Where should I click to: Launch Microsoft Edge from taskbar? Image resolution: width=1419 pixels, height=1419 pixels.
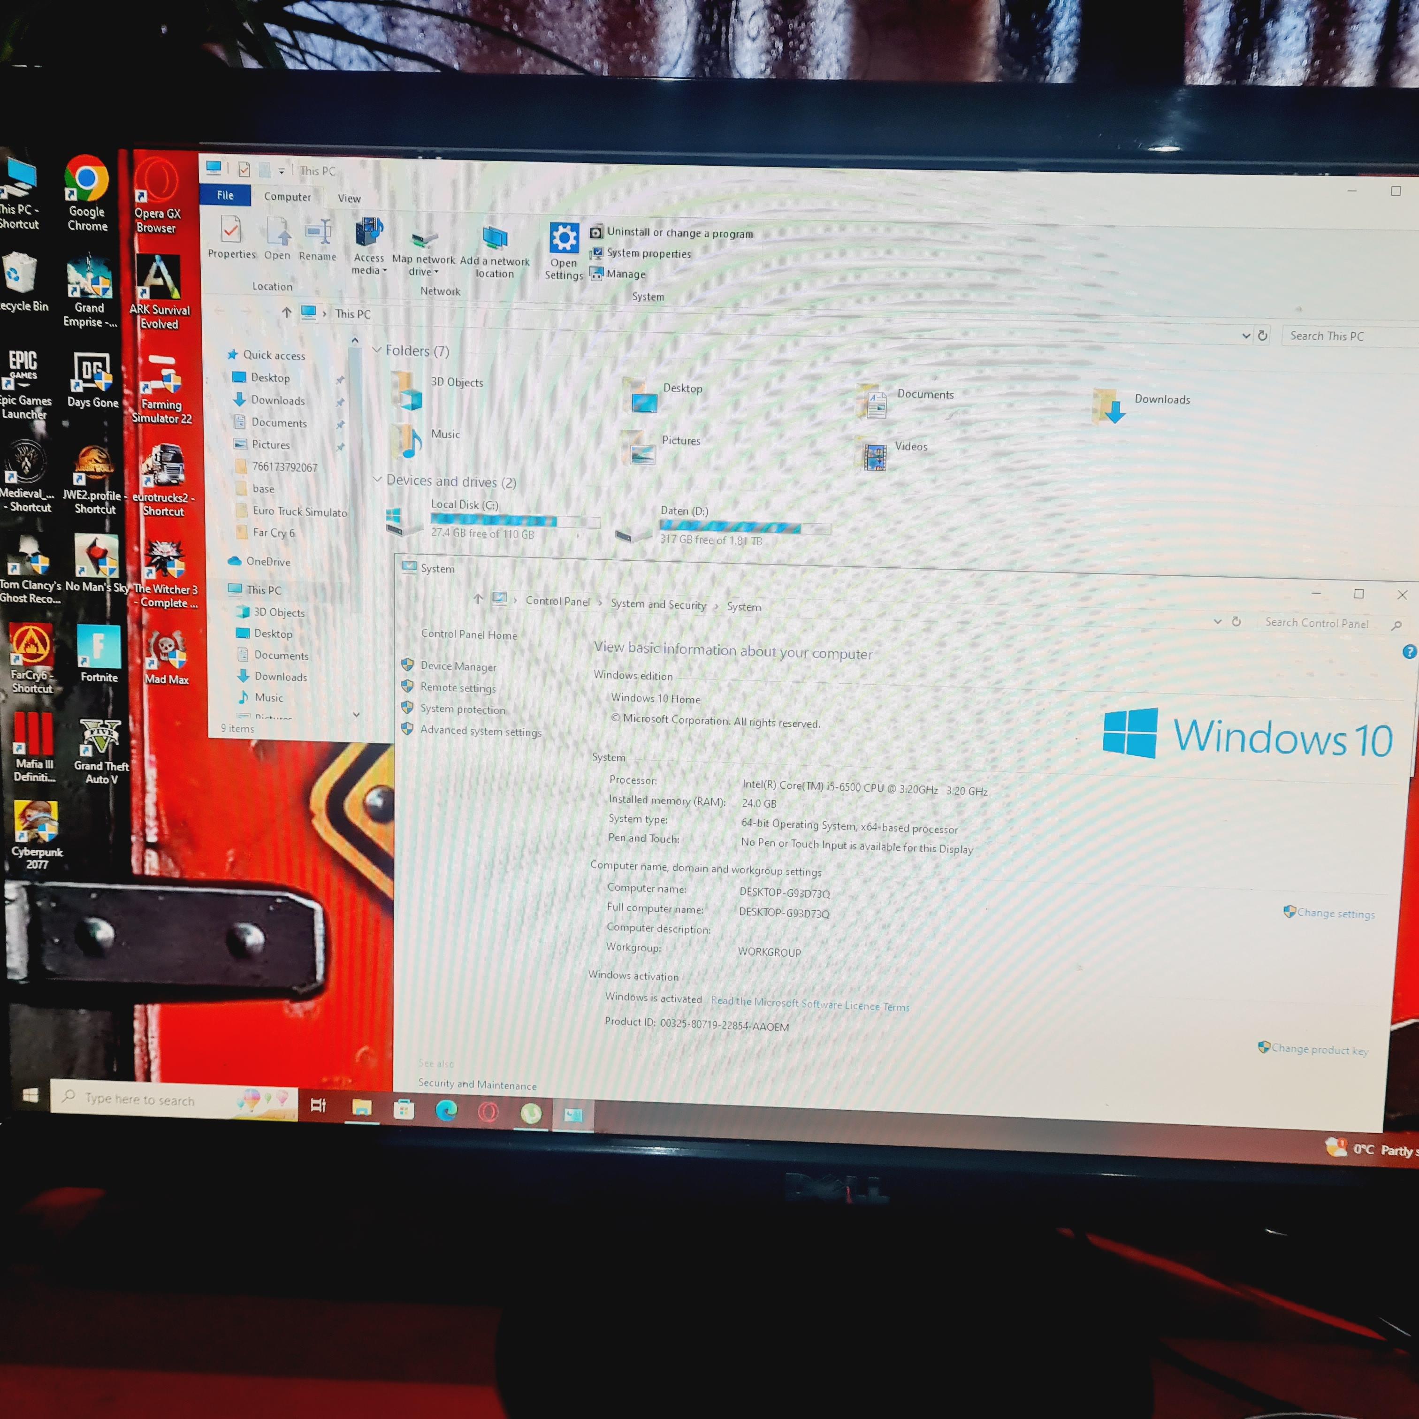446,1110
